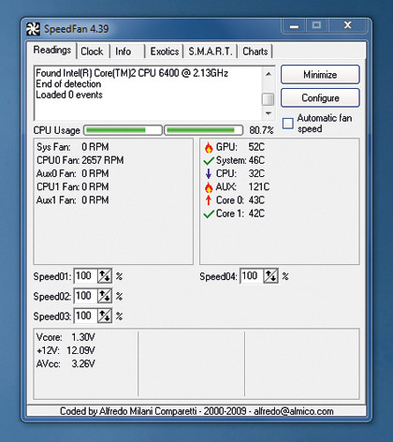Image resolution: width=393 pixels, height=442 pixels.
Task: Maximize the SpeedFan window
Action: click(316, 25)
